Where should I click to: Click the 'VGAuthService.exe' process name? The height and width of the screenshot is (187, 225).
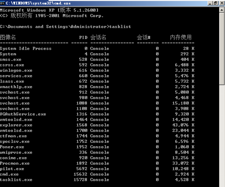pos(23,114)
